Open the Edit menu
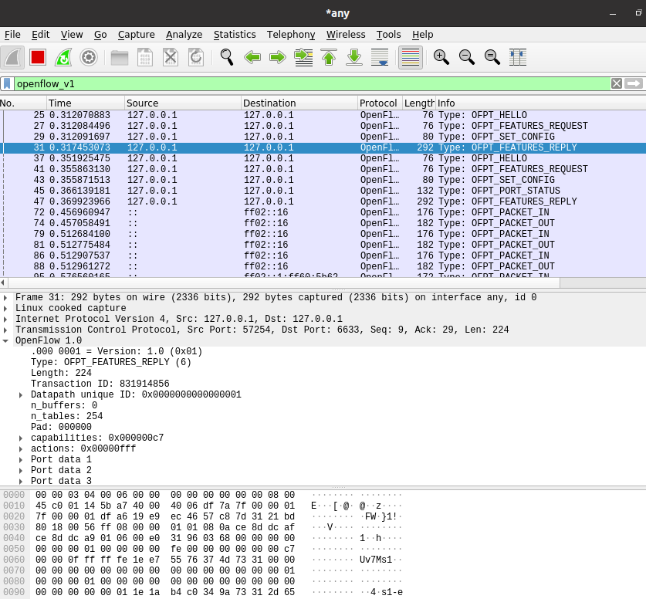The width and height of the screenshot is (646, 599). [x=41, y=35]
